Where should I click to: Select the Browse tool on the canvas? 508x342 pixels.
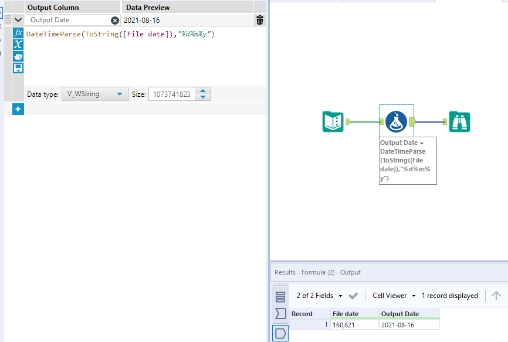(459, 122)
